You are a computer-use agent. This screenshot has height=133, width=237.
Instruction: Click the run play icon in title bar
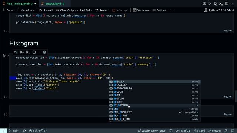(x=210, y=4)
